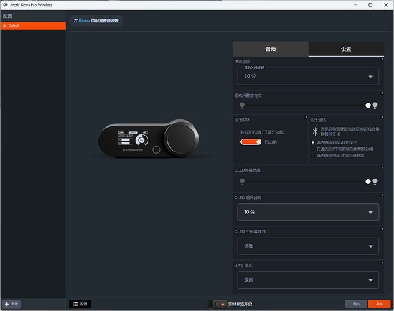Click help icon for 蓝牙通话 section
394x311 pixels.
click(382, 117)
